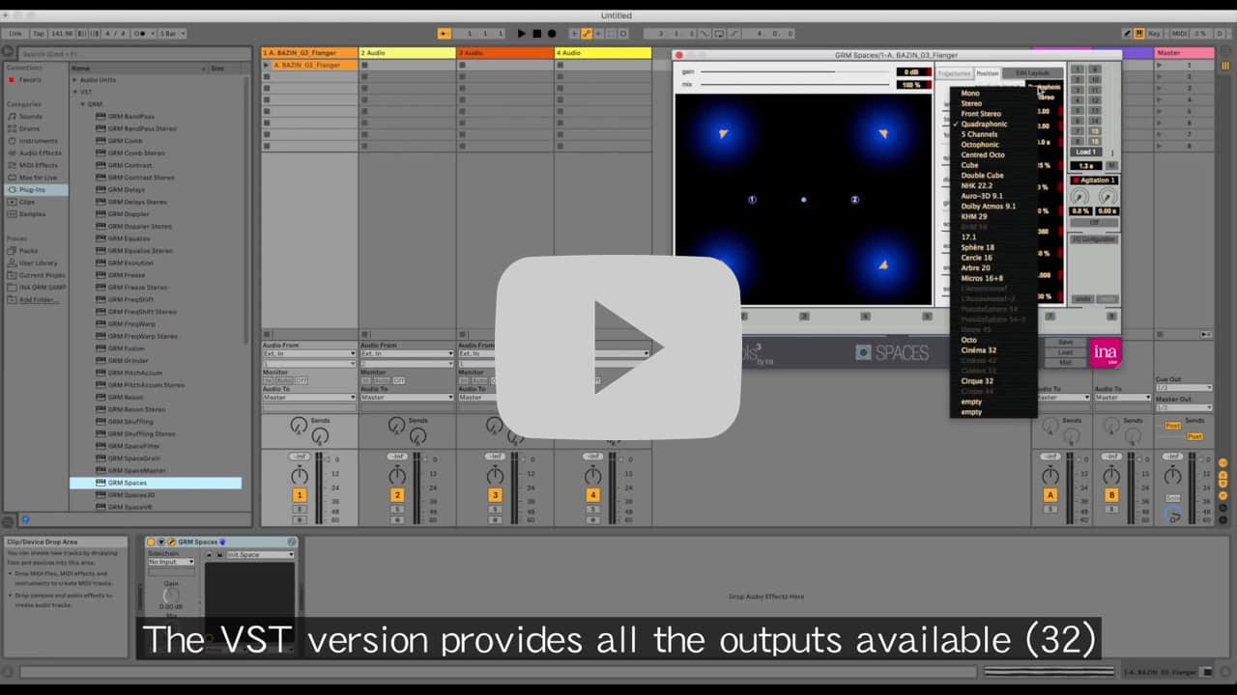Turn off Agitation with the Off button

[x=1094, y=223]
